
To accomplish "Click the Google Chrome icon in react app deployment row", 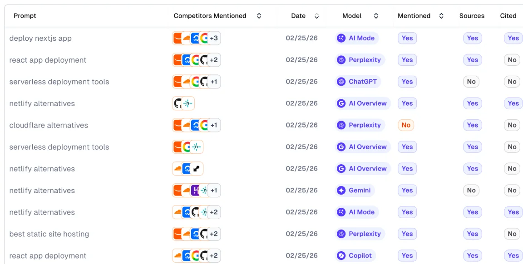I will point(195,60).
